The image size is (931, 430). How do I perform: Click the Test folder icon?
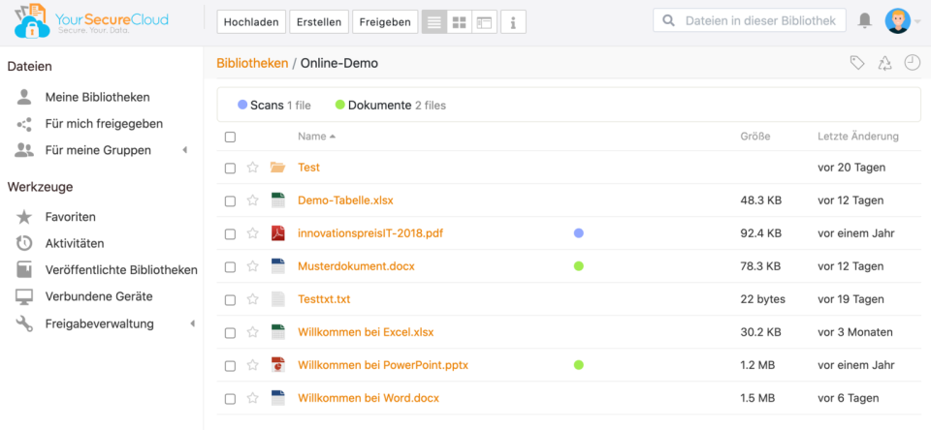[x=278, y=168]
